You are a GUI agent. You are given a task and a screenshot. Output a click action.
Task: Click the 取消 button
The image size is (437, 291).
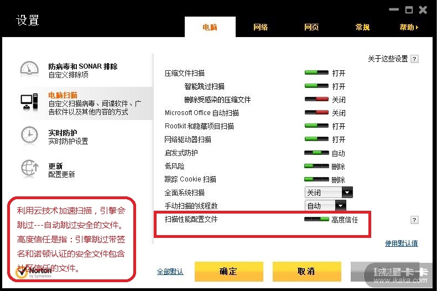(306, 272)
